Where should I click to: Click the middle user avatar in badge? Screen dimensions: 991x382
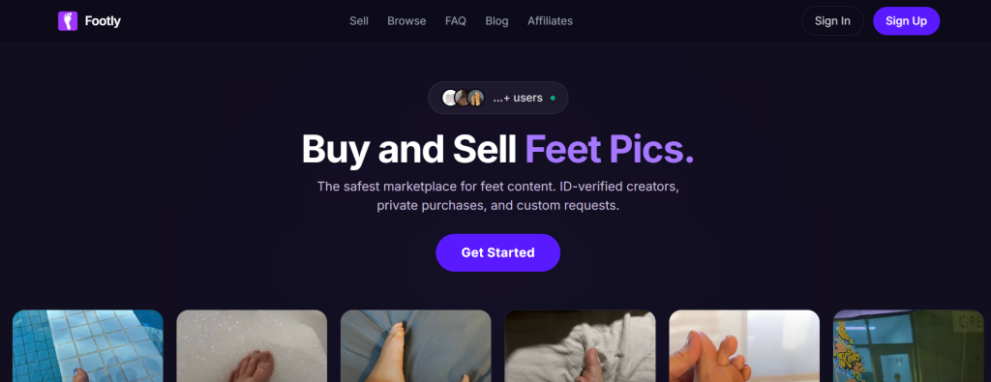(x=463, y=98)
